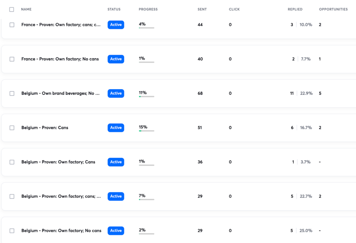Screen dimensions: 356x243
Task: Tick the checkbox for the campaign with 44 sent
Action: pos(12,25)
